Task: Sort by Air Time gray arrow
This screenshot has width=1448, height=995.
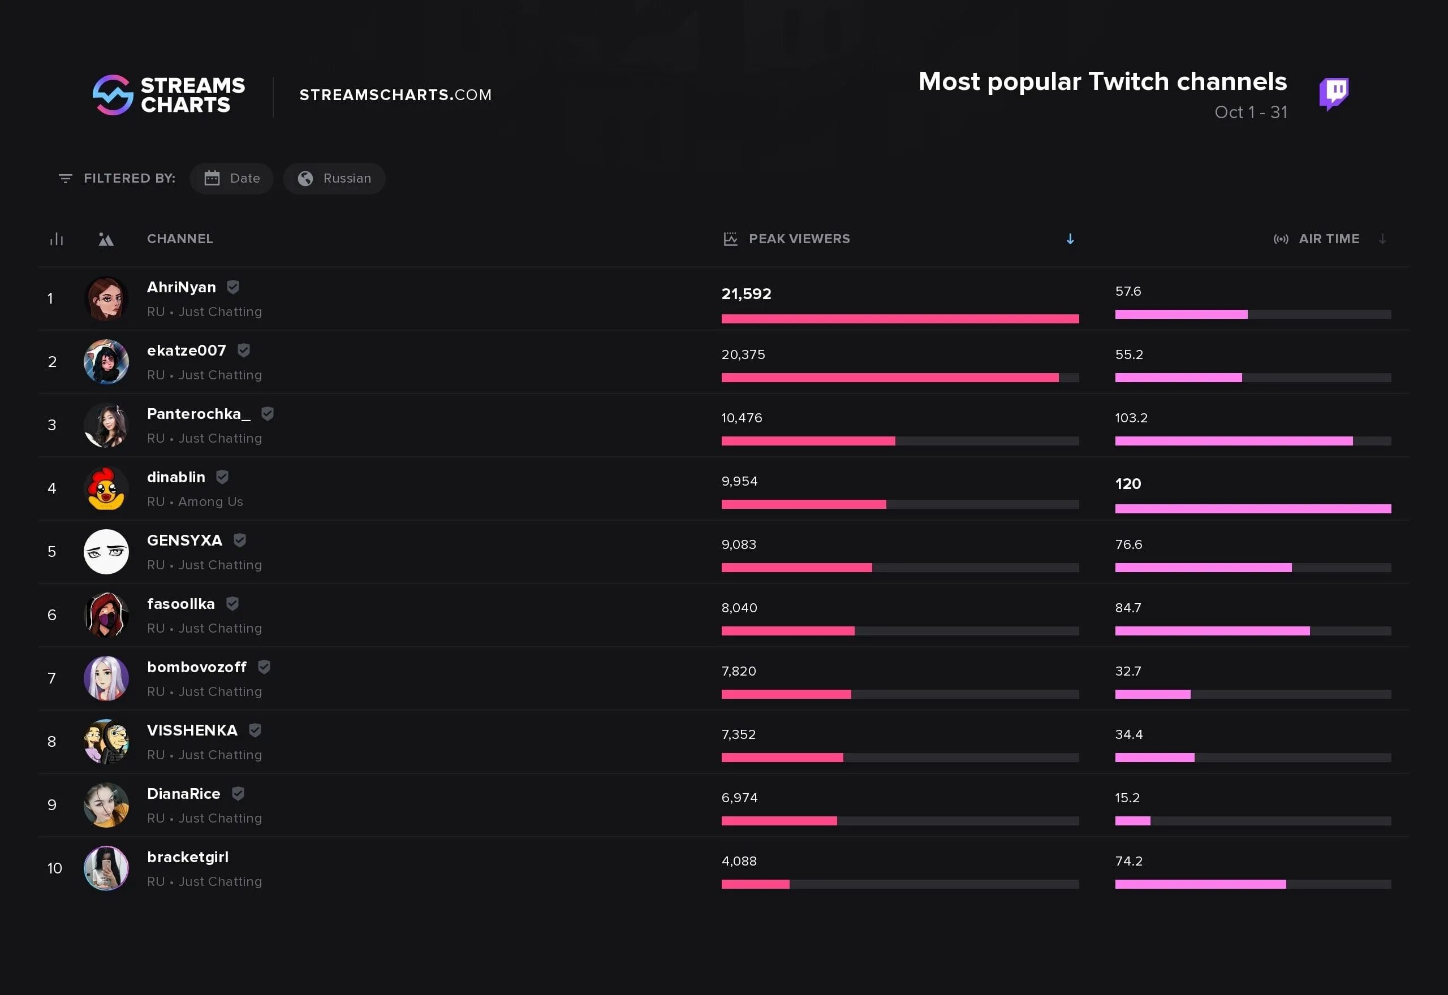Action: point(1382,239)
